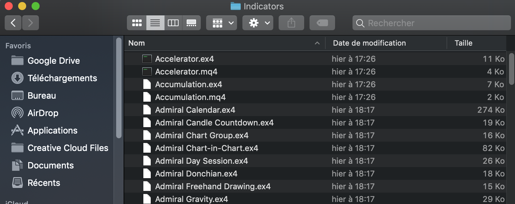Open Applications in sidebar
Image resolution: width=515 pixels, height=204 pixels.
(x=52, y=131)
